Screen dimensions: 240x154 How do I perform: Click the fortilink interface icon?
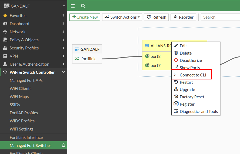tap(77, 59)
